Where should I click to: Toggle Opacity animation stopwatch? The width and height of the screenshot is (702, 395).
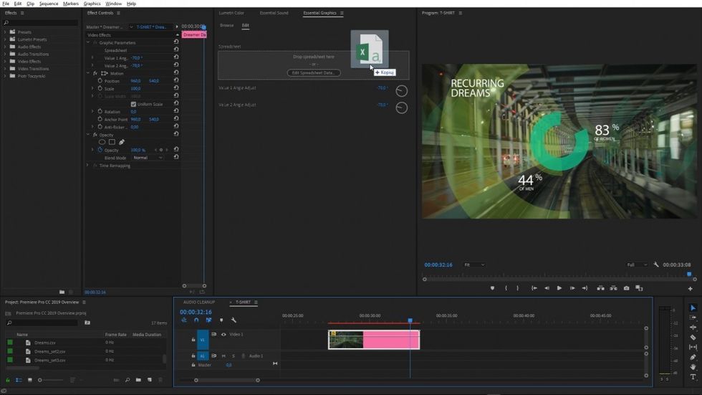coord(100,150)
